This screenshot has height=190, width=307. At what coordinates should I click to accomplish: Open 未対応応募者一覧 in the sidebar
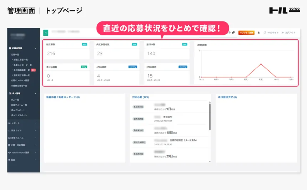pyautogui.click(x=21, y=70)
